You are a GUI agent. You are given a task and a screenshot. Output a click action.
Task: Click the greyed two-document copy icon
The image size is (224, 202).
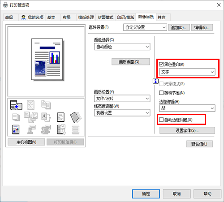46,104
